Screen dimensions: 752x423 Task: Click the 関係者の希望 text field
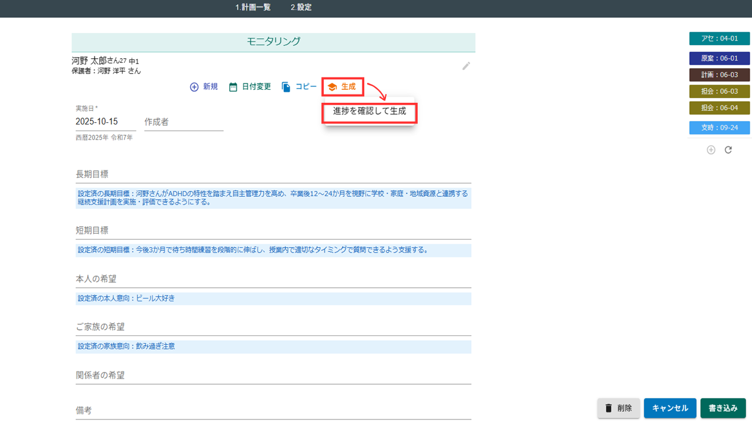[273, 375]
